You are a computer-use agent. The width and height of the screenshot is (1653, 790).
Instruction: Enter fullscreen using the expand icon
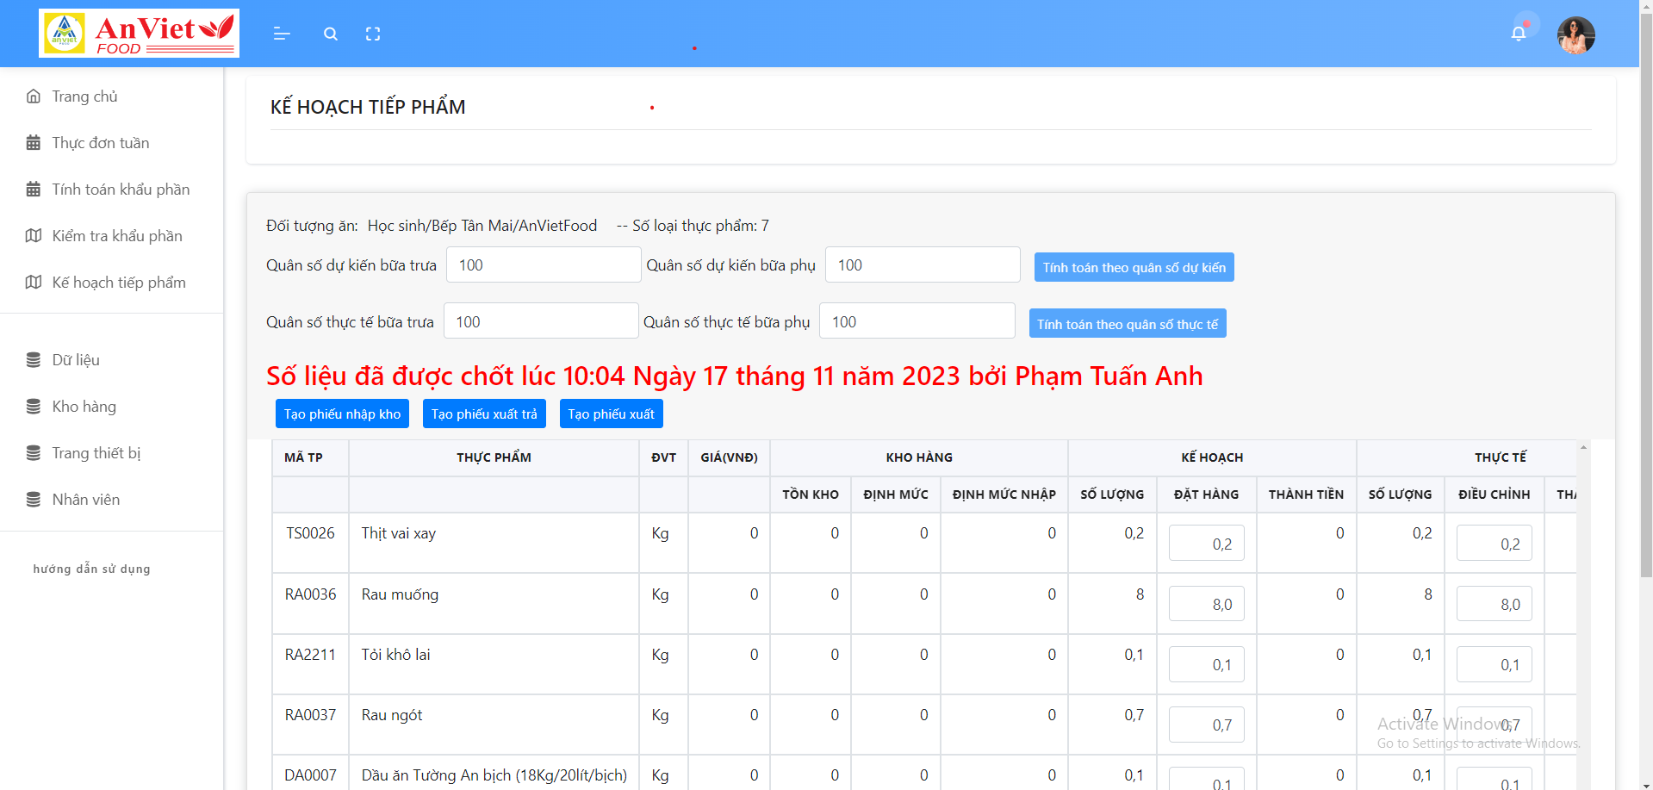pos(373,34)
